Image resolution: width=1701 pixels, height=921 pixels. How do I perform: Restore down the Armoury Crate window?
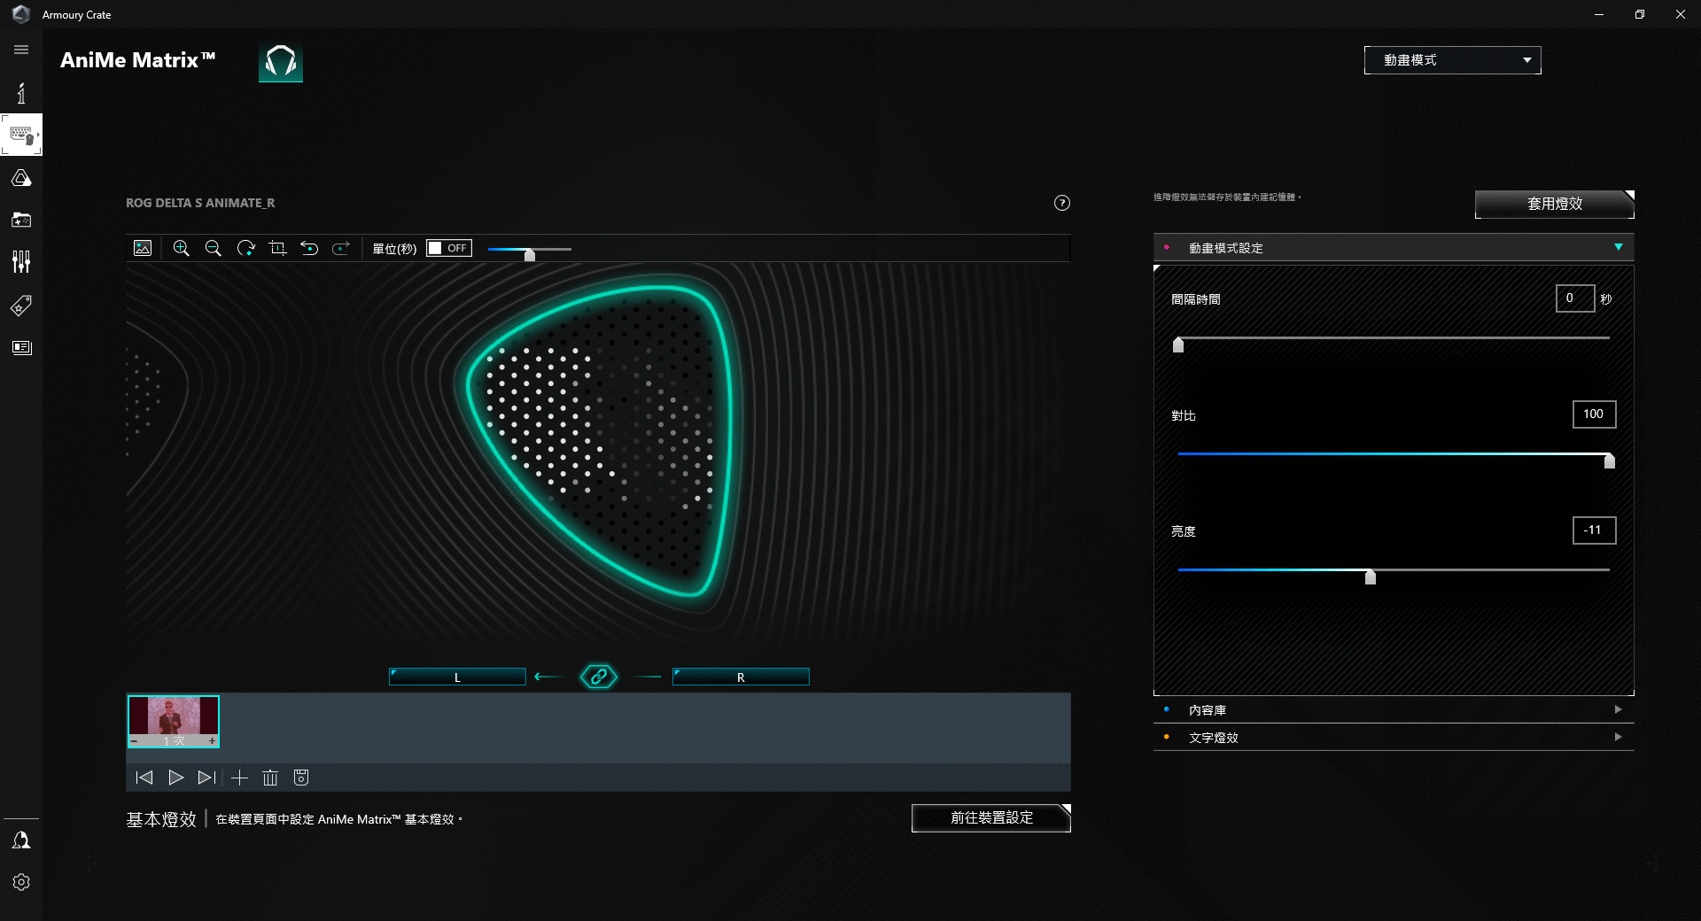[1640, 14]
